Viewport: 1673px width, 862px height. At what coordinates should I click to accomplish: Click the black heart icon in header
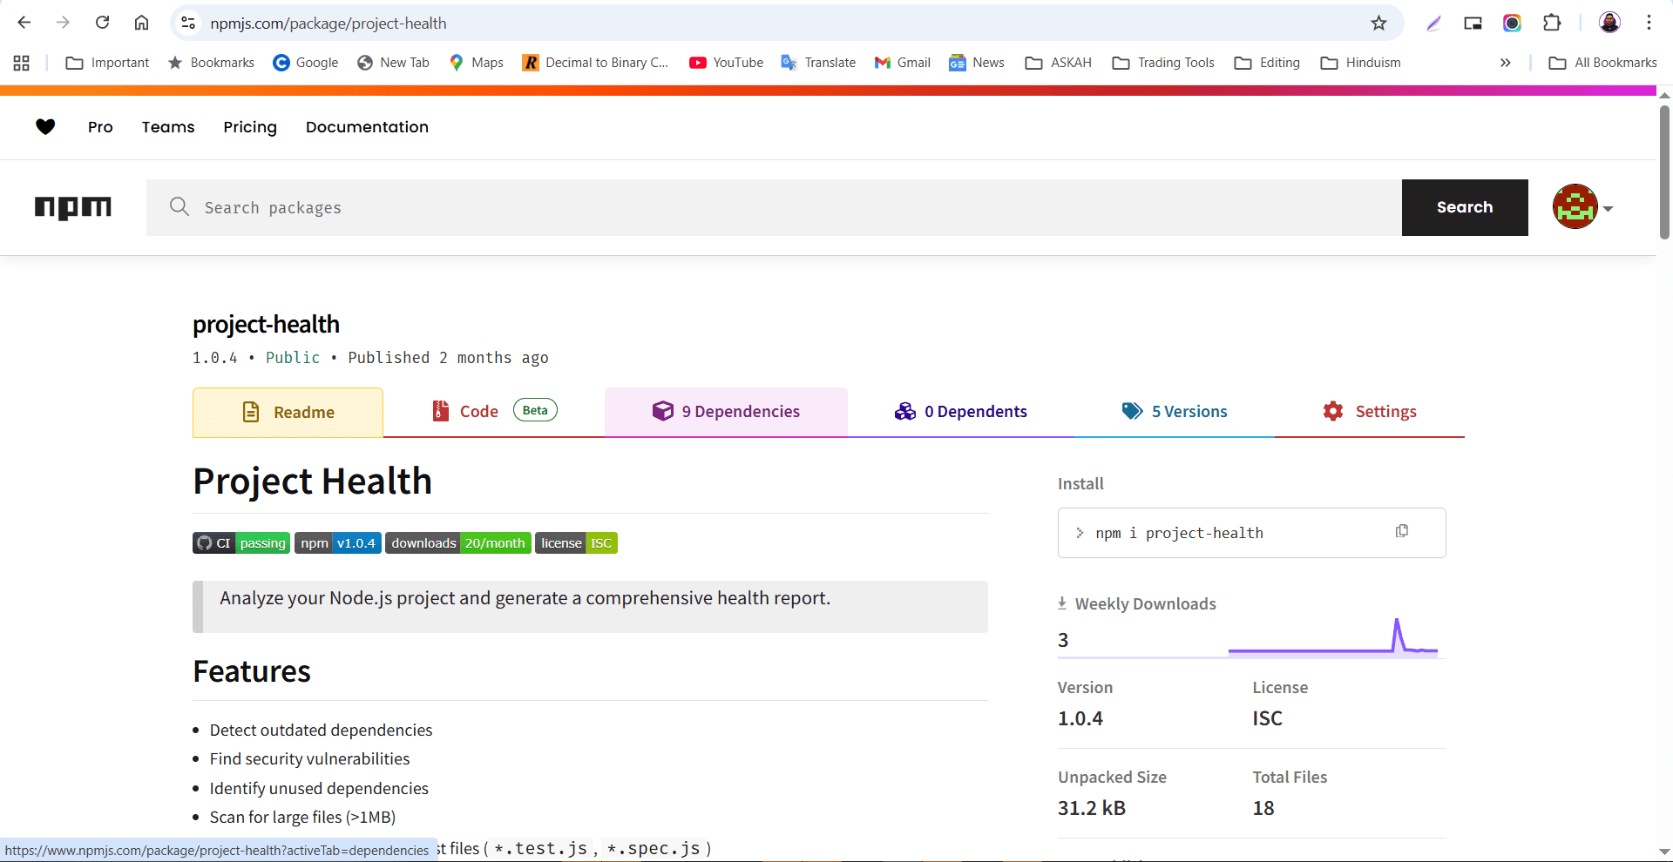pyautogui.click(x=45, y=127)
